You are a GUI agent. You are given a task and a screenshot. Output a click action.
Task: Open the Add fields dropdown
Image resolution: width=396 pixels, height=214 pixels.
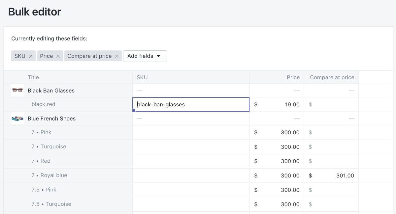pos(145,56)
